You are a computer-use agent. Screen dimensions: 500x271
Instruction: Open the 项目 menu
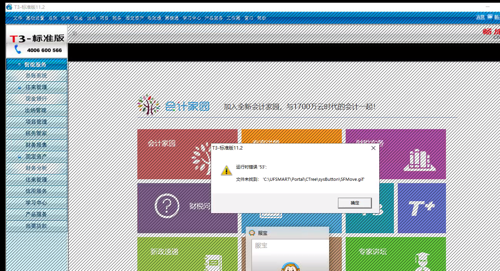pos(104,18)
